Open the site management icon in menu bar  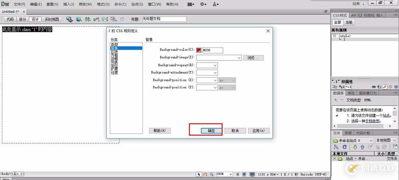click(216, 4)
